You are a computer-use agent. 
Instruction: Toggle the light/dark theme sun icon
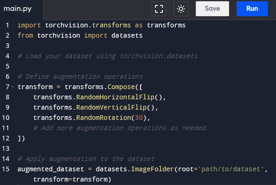click(x=181, y=9)
